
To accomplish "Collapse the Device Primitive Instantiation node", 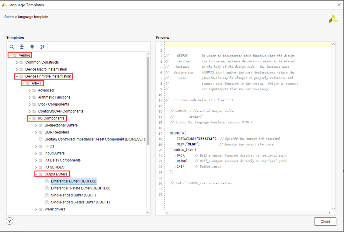I will [x=17, y=76].
